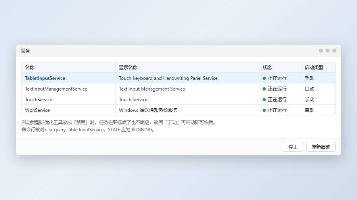Click the green status dot for TabletInputService
Image resolution: width=357 pixels, height=200 pixels.
(264, 78)
